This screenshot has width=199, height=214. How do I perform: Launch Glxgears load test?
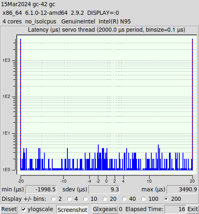(x=105, y=209)
